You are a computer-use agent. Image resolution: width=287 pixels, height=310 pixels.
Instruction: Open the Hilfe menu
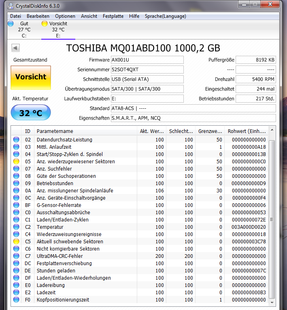pos(134,16)
